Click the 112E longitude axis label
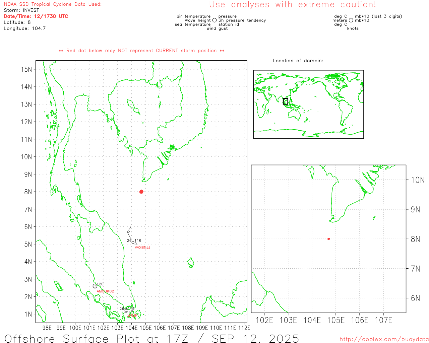The width and height of the screenshot is (429, 343). pos(244,328)
